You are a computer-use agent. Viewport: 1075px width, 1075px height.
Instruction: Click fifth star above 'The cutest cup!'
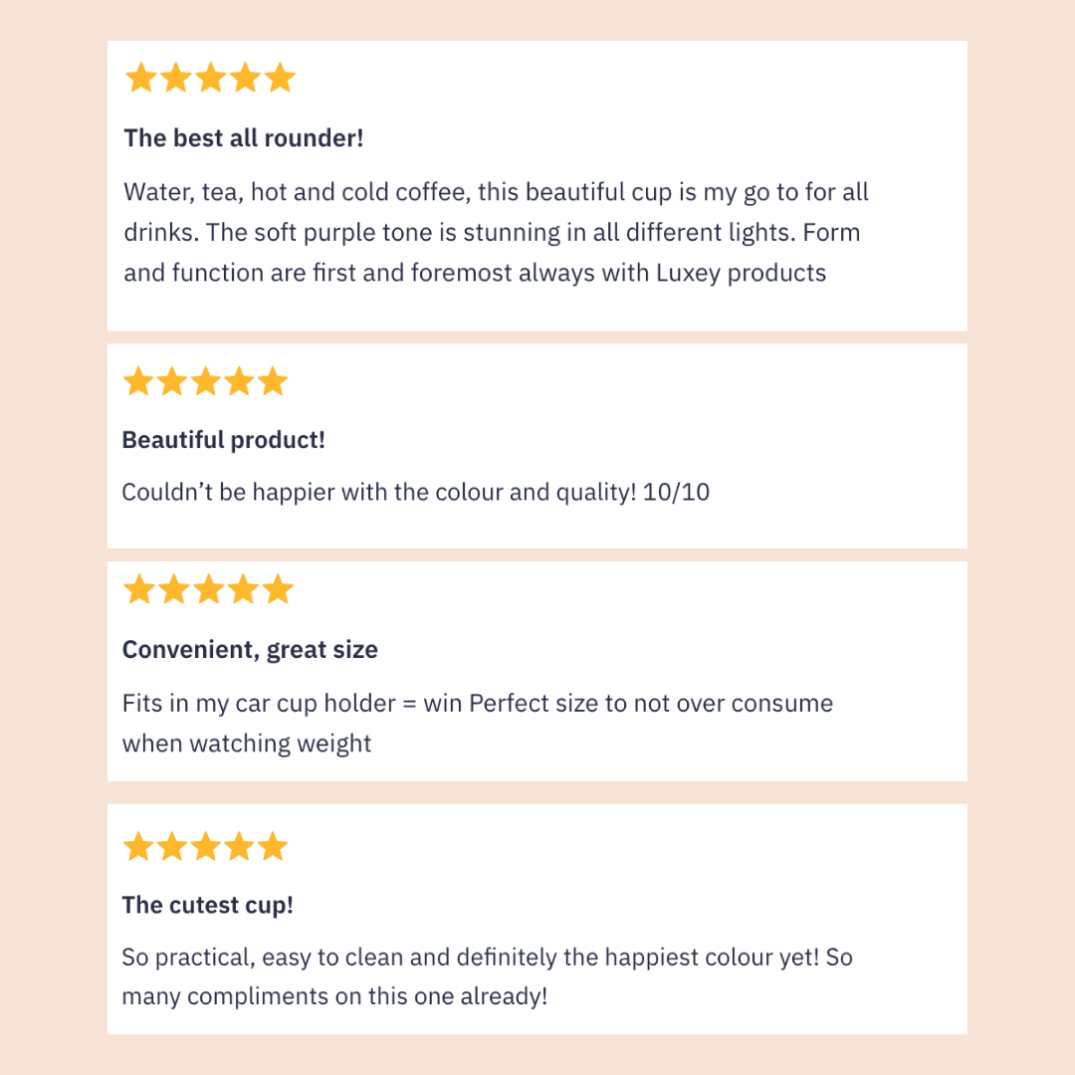272,847
